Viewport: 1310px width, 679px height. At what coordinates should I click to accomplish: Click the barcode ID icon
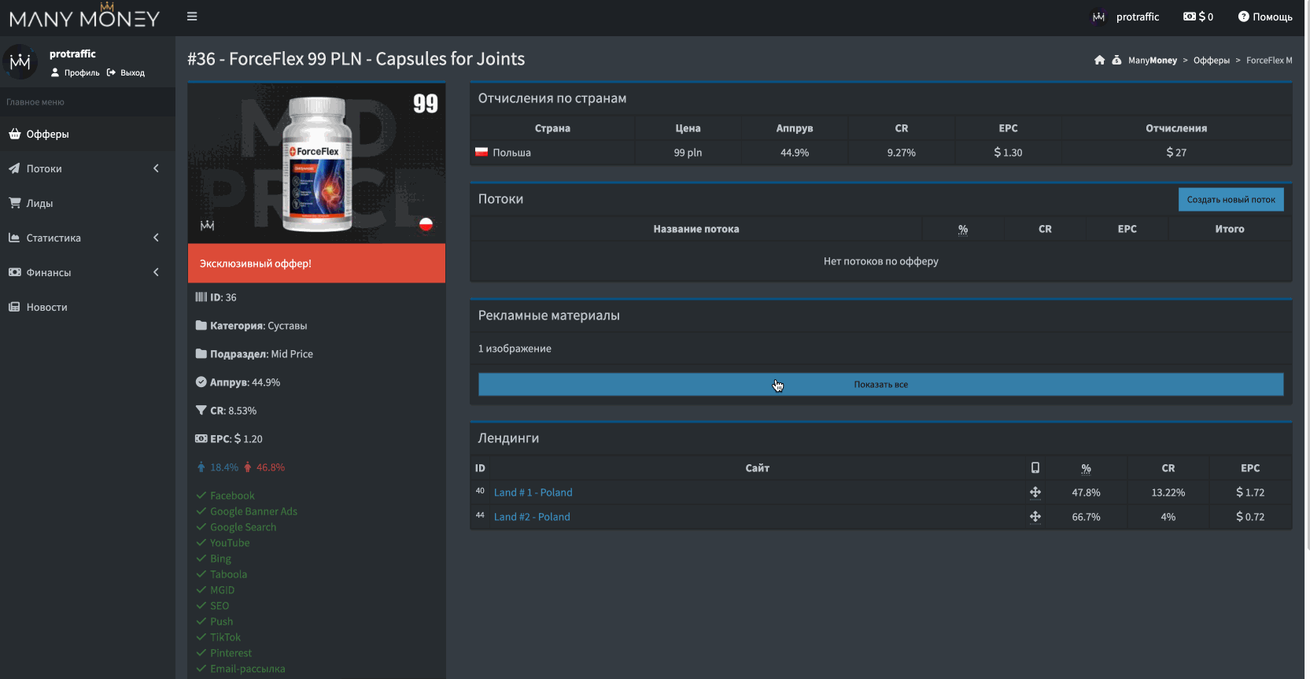(x=201, y=297)
